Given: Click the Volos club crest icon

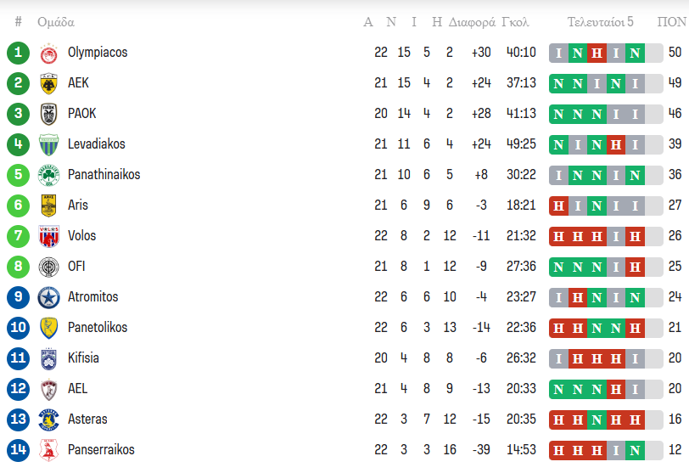Looking at the screenshot, I should pos(48,236).
